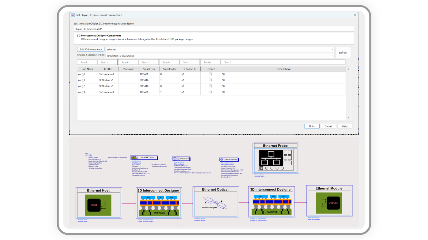
Task: Sort table by Signal Type header
Action: coord(149,69)
